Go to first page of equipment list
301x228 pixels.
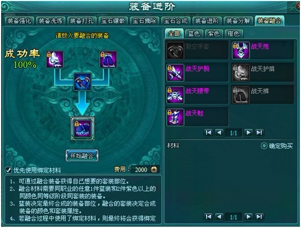(x=208, y=133)
